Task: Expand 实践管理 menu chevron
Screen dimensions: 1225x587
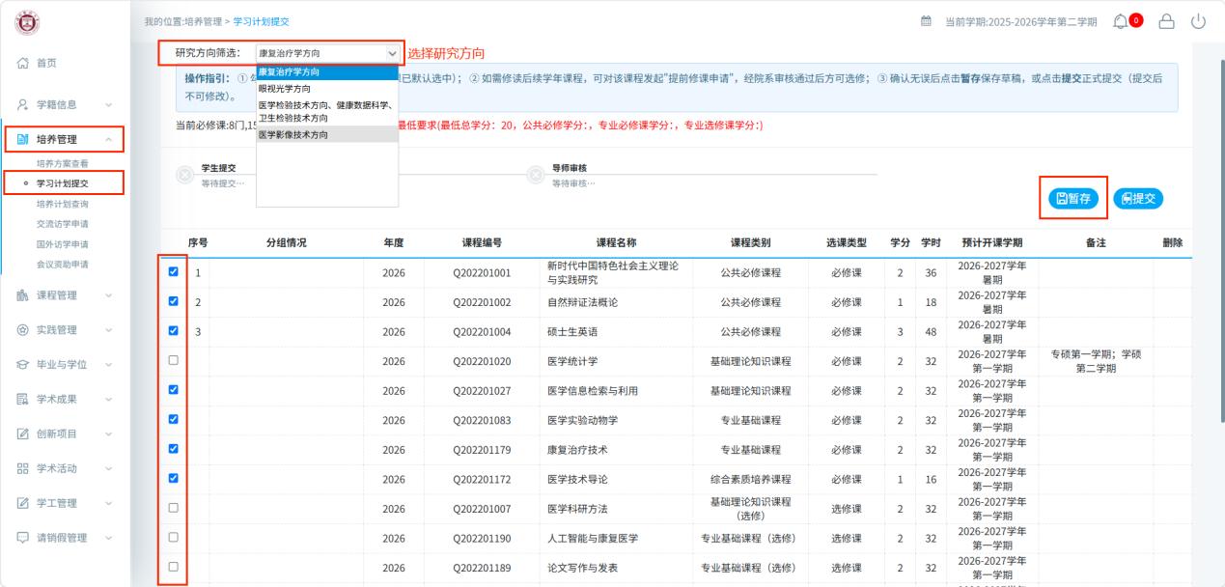Action: click(x=107, y=330)
